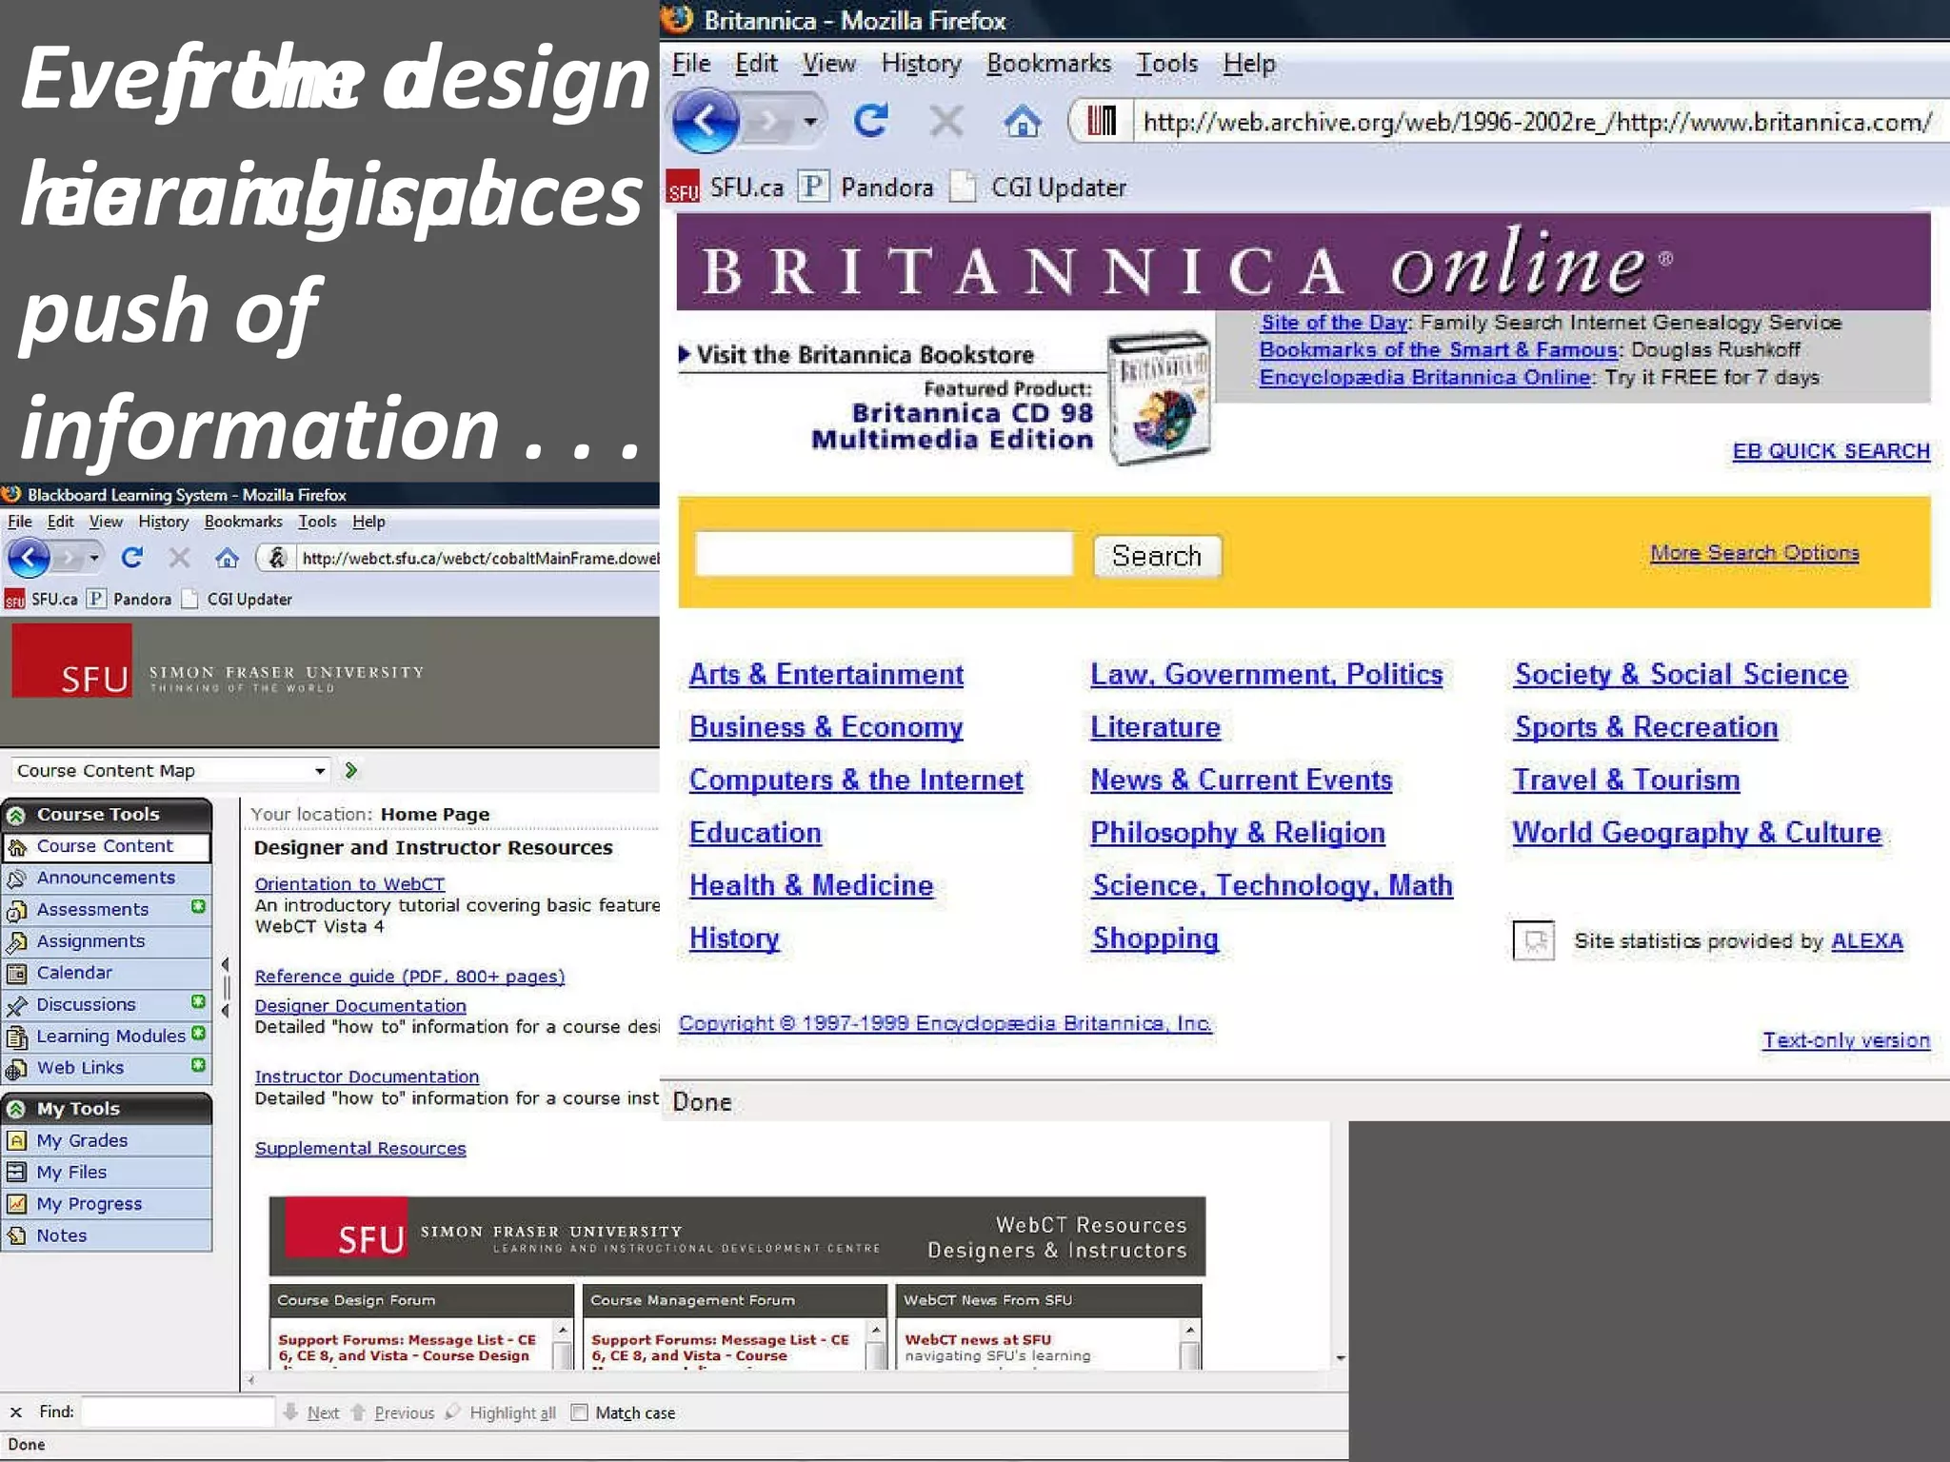Open history dropdown arrow in Britannica window
Screen dimensions: 1950x1462
(810, 122)
